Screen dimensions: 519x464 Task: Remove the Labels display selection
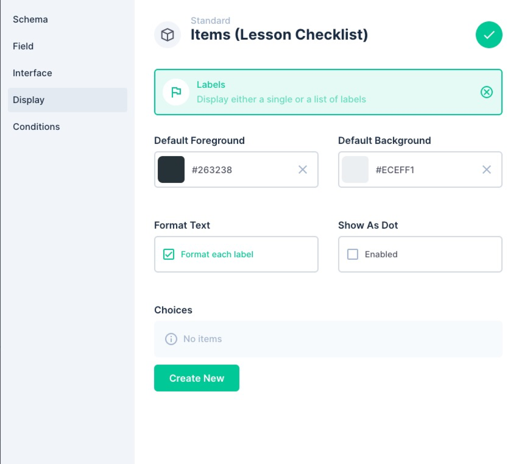[486, 92]
